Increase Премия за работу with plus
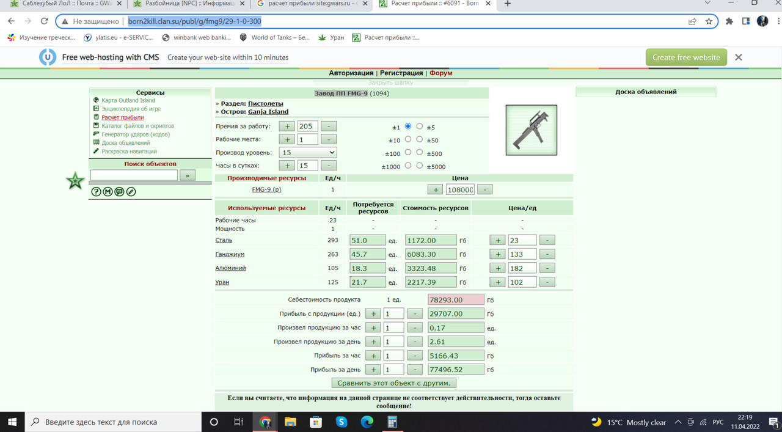Viewport: 782px width, 432px height. coord(287,126)
